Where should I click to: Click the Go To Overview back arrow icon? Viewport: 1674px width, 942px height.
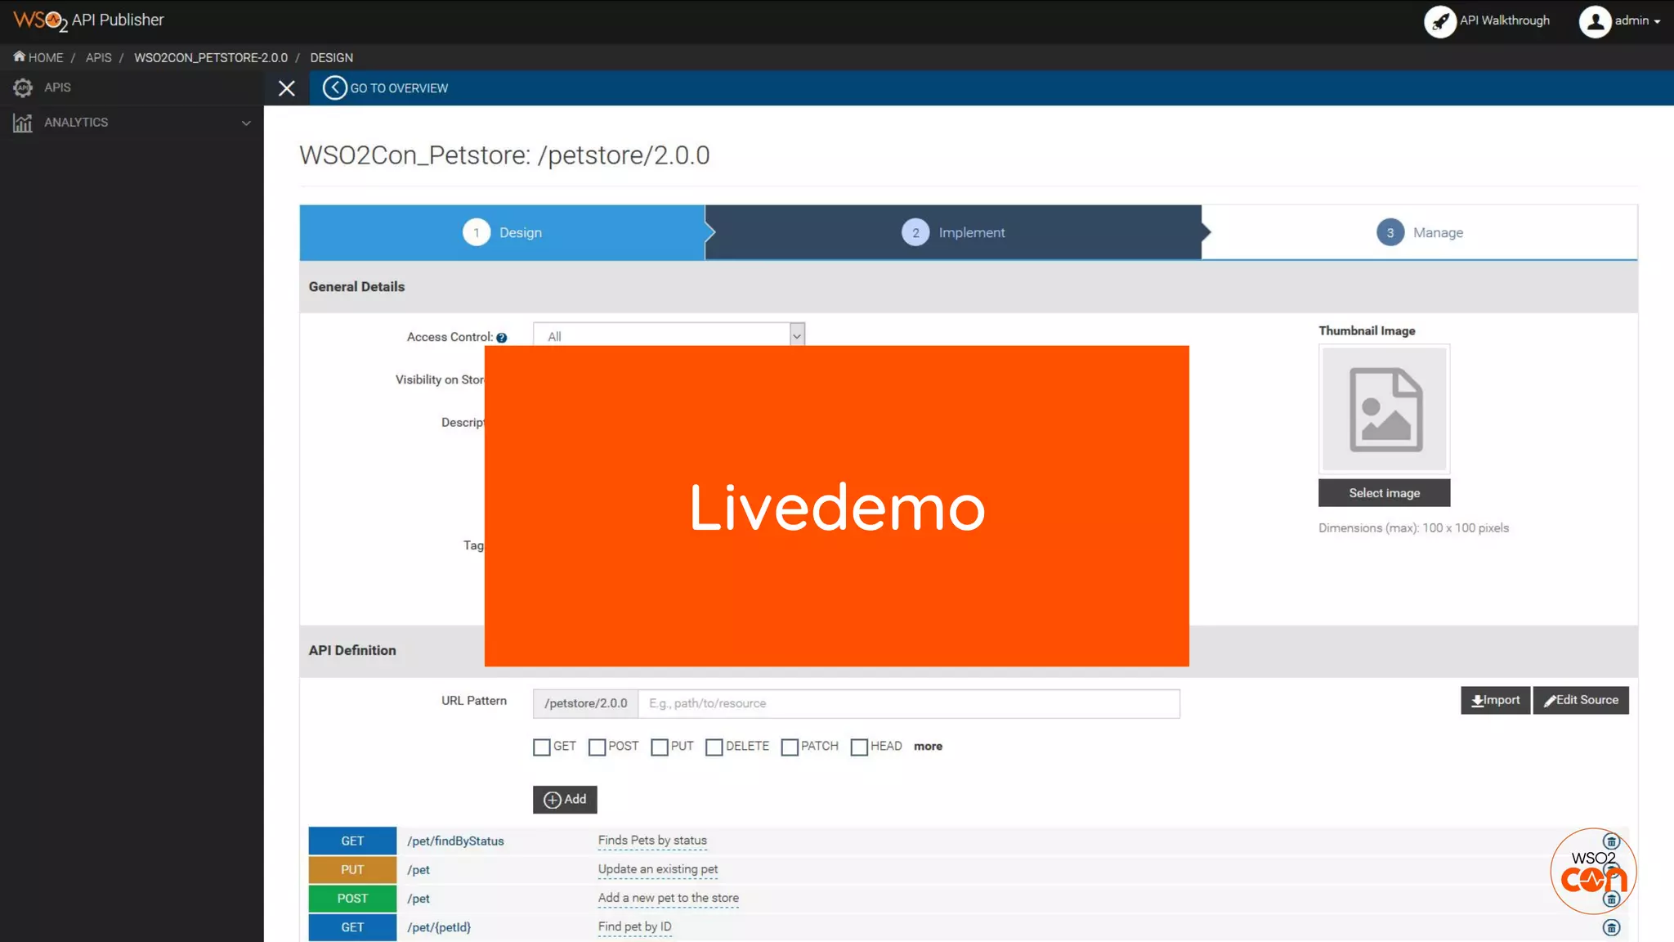(x=335, y=87)
